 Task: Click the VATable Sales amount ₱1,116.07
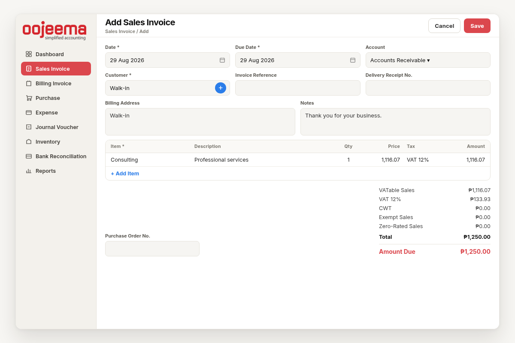479,190
